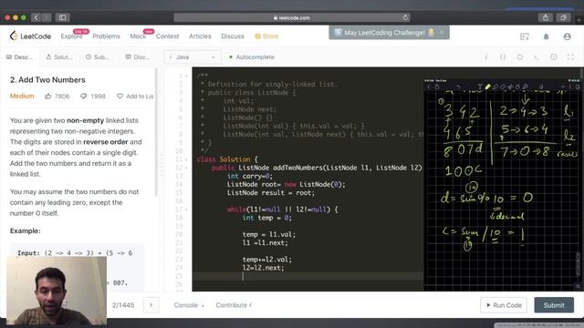The image size is (584, 328).
Task: Go to the Contest page
Action: point(167,36)
